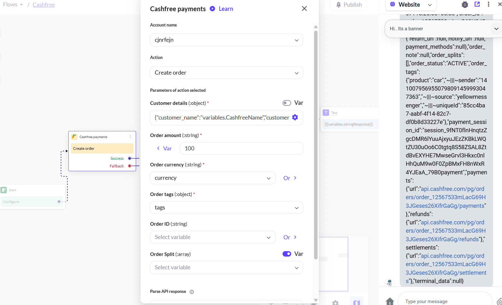Viewport: 502px width, 305px height.
Task: Click the gear icon in Customer details field
Action: [295, 117]
